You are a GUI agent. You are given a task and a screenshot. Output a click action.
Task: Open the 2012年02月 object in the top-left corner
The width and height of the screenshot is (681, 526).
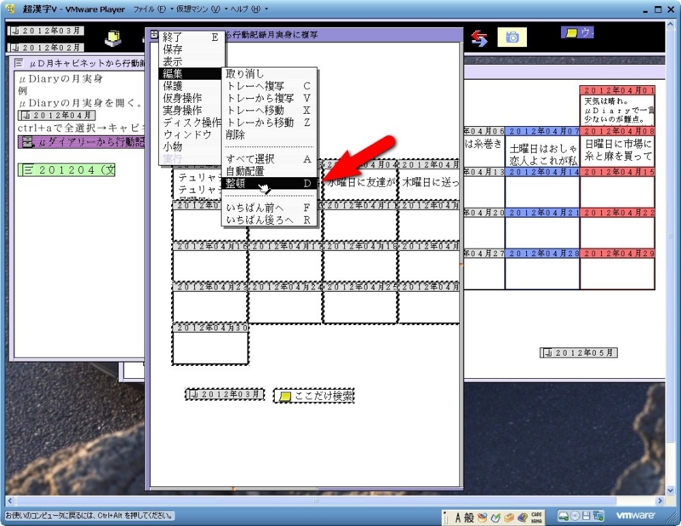(46, 48)
